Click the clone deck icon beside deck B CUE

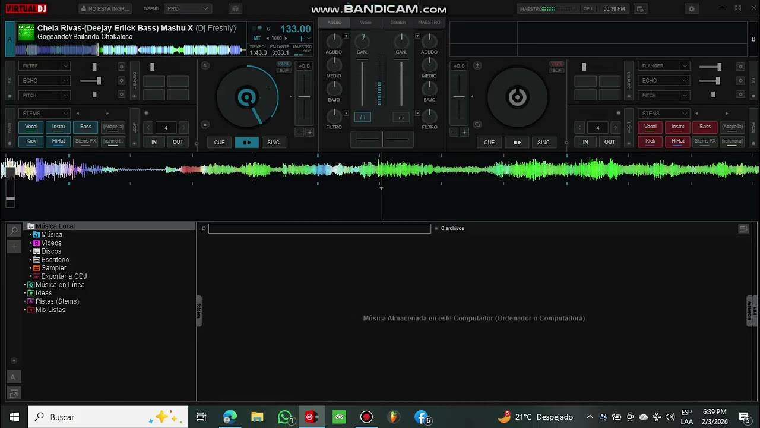click(477, 125)
